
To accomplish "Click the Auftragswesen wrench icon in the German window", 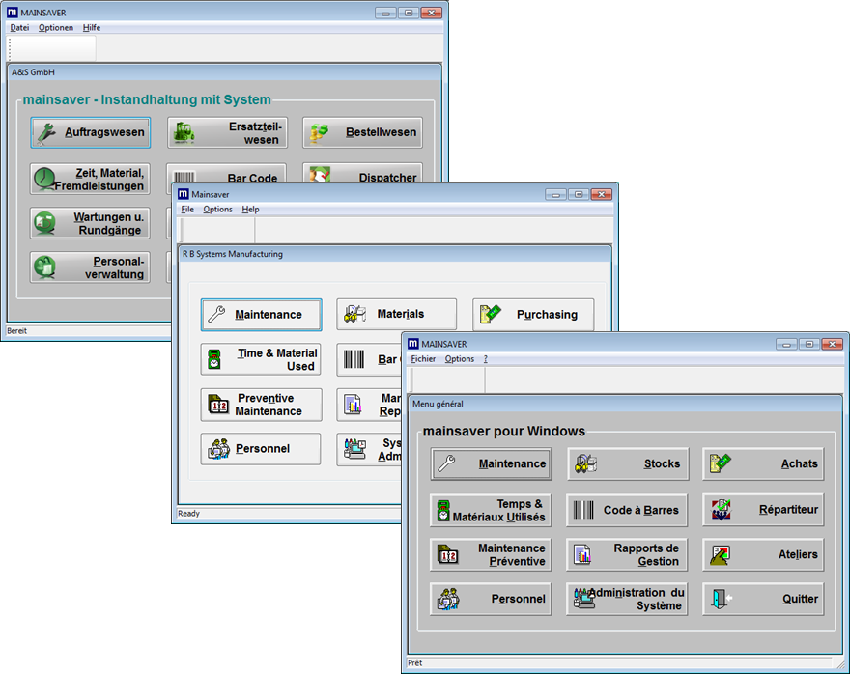I will [x=46, y=131].
